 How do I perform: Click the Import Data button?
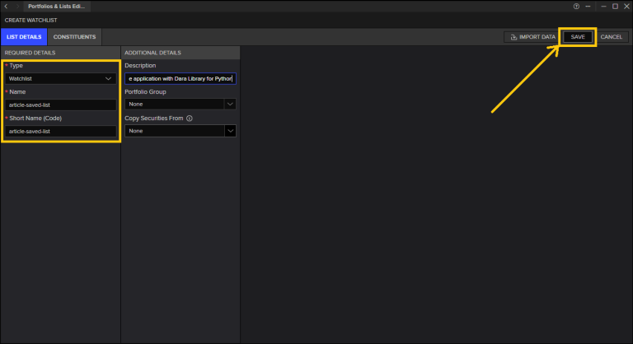[533, 37]
